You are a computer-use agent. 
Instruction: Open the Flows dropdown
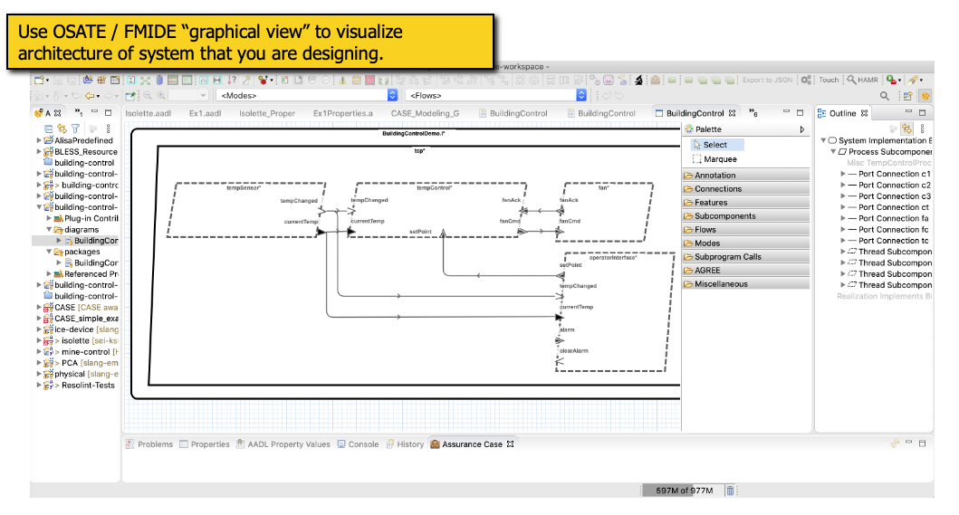point(581,95)
